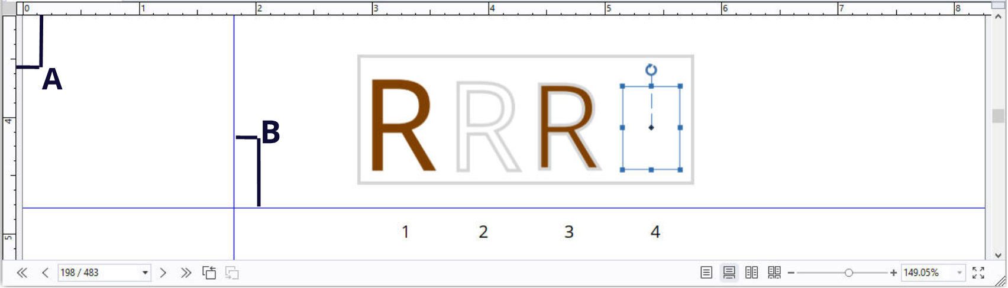
Task: Open the page number dropdown
Action: click(x=145, y=273)
